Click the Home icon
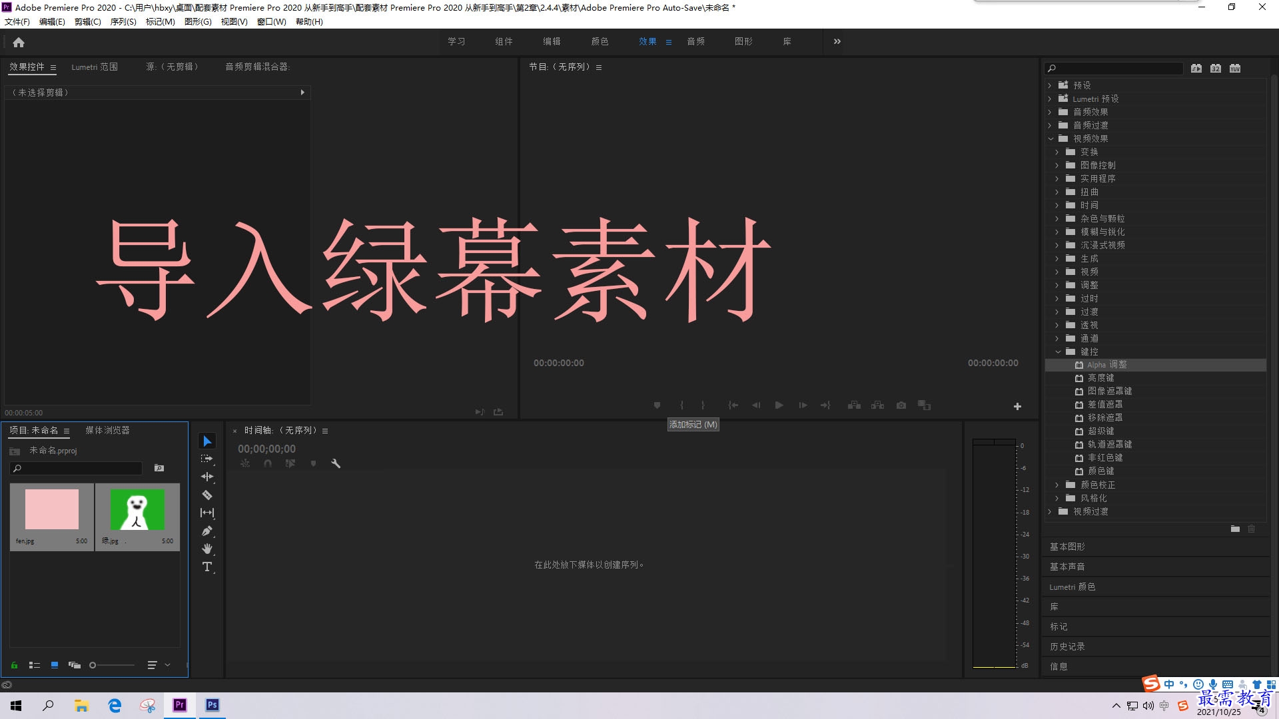Screen dimensions: 1279x719 [19, 42]
